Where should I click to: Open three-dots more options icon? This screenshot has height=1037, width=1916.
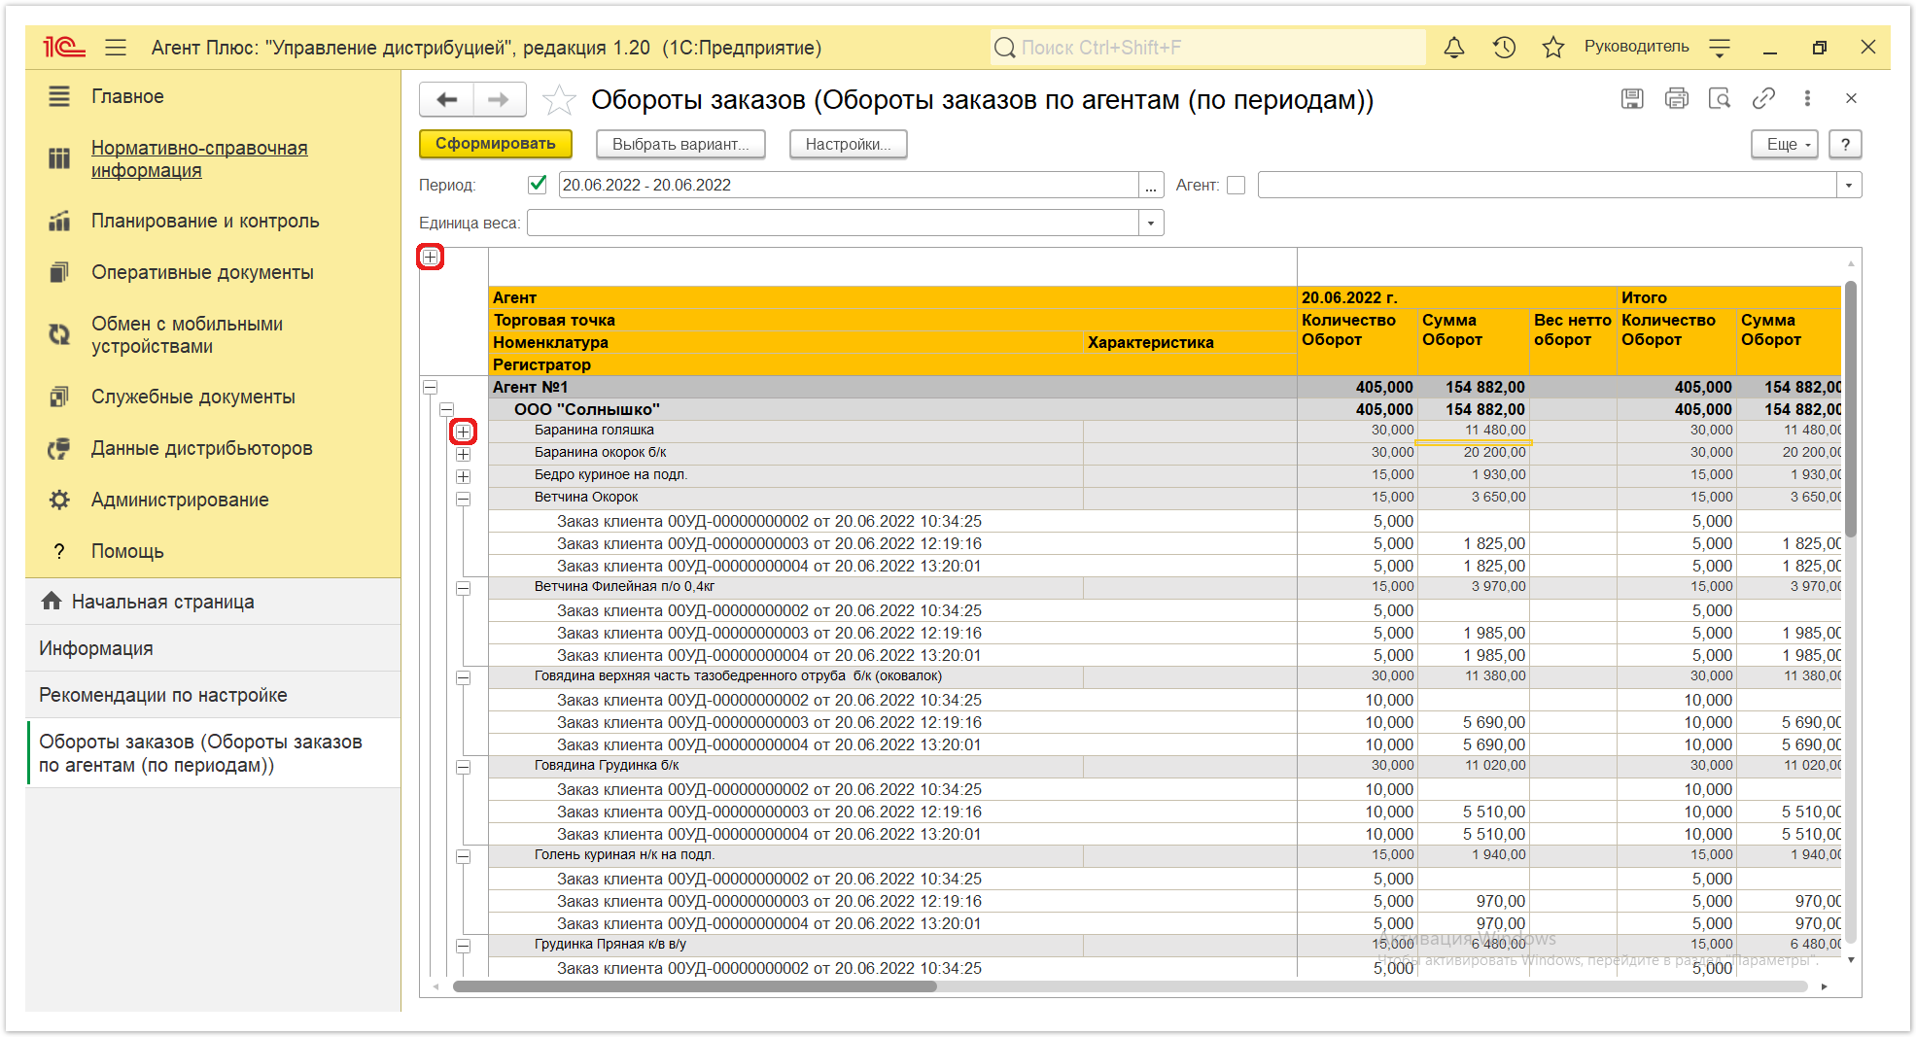tap(1807, 98)
